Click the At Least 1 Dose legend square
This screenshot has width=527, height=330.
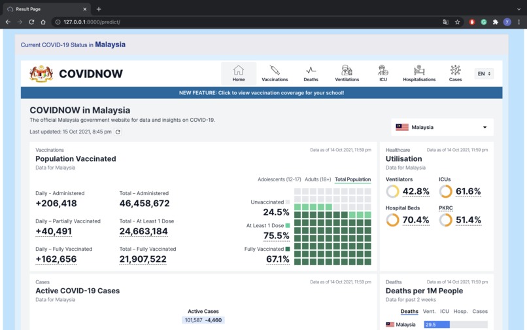[288, 226]
